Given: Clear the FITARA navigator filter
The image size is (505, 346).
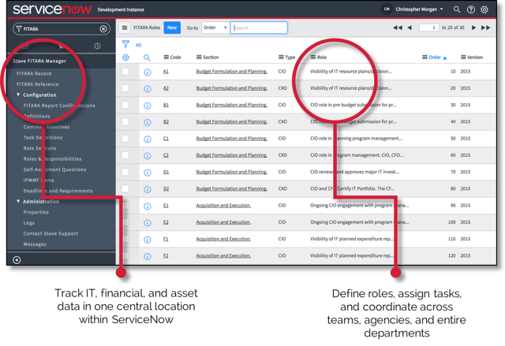Looking at the screenshot, I should pos(103,29).
